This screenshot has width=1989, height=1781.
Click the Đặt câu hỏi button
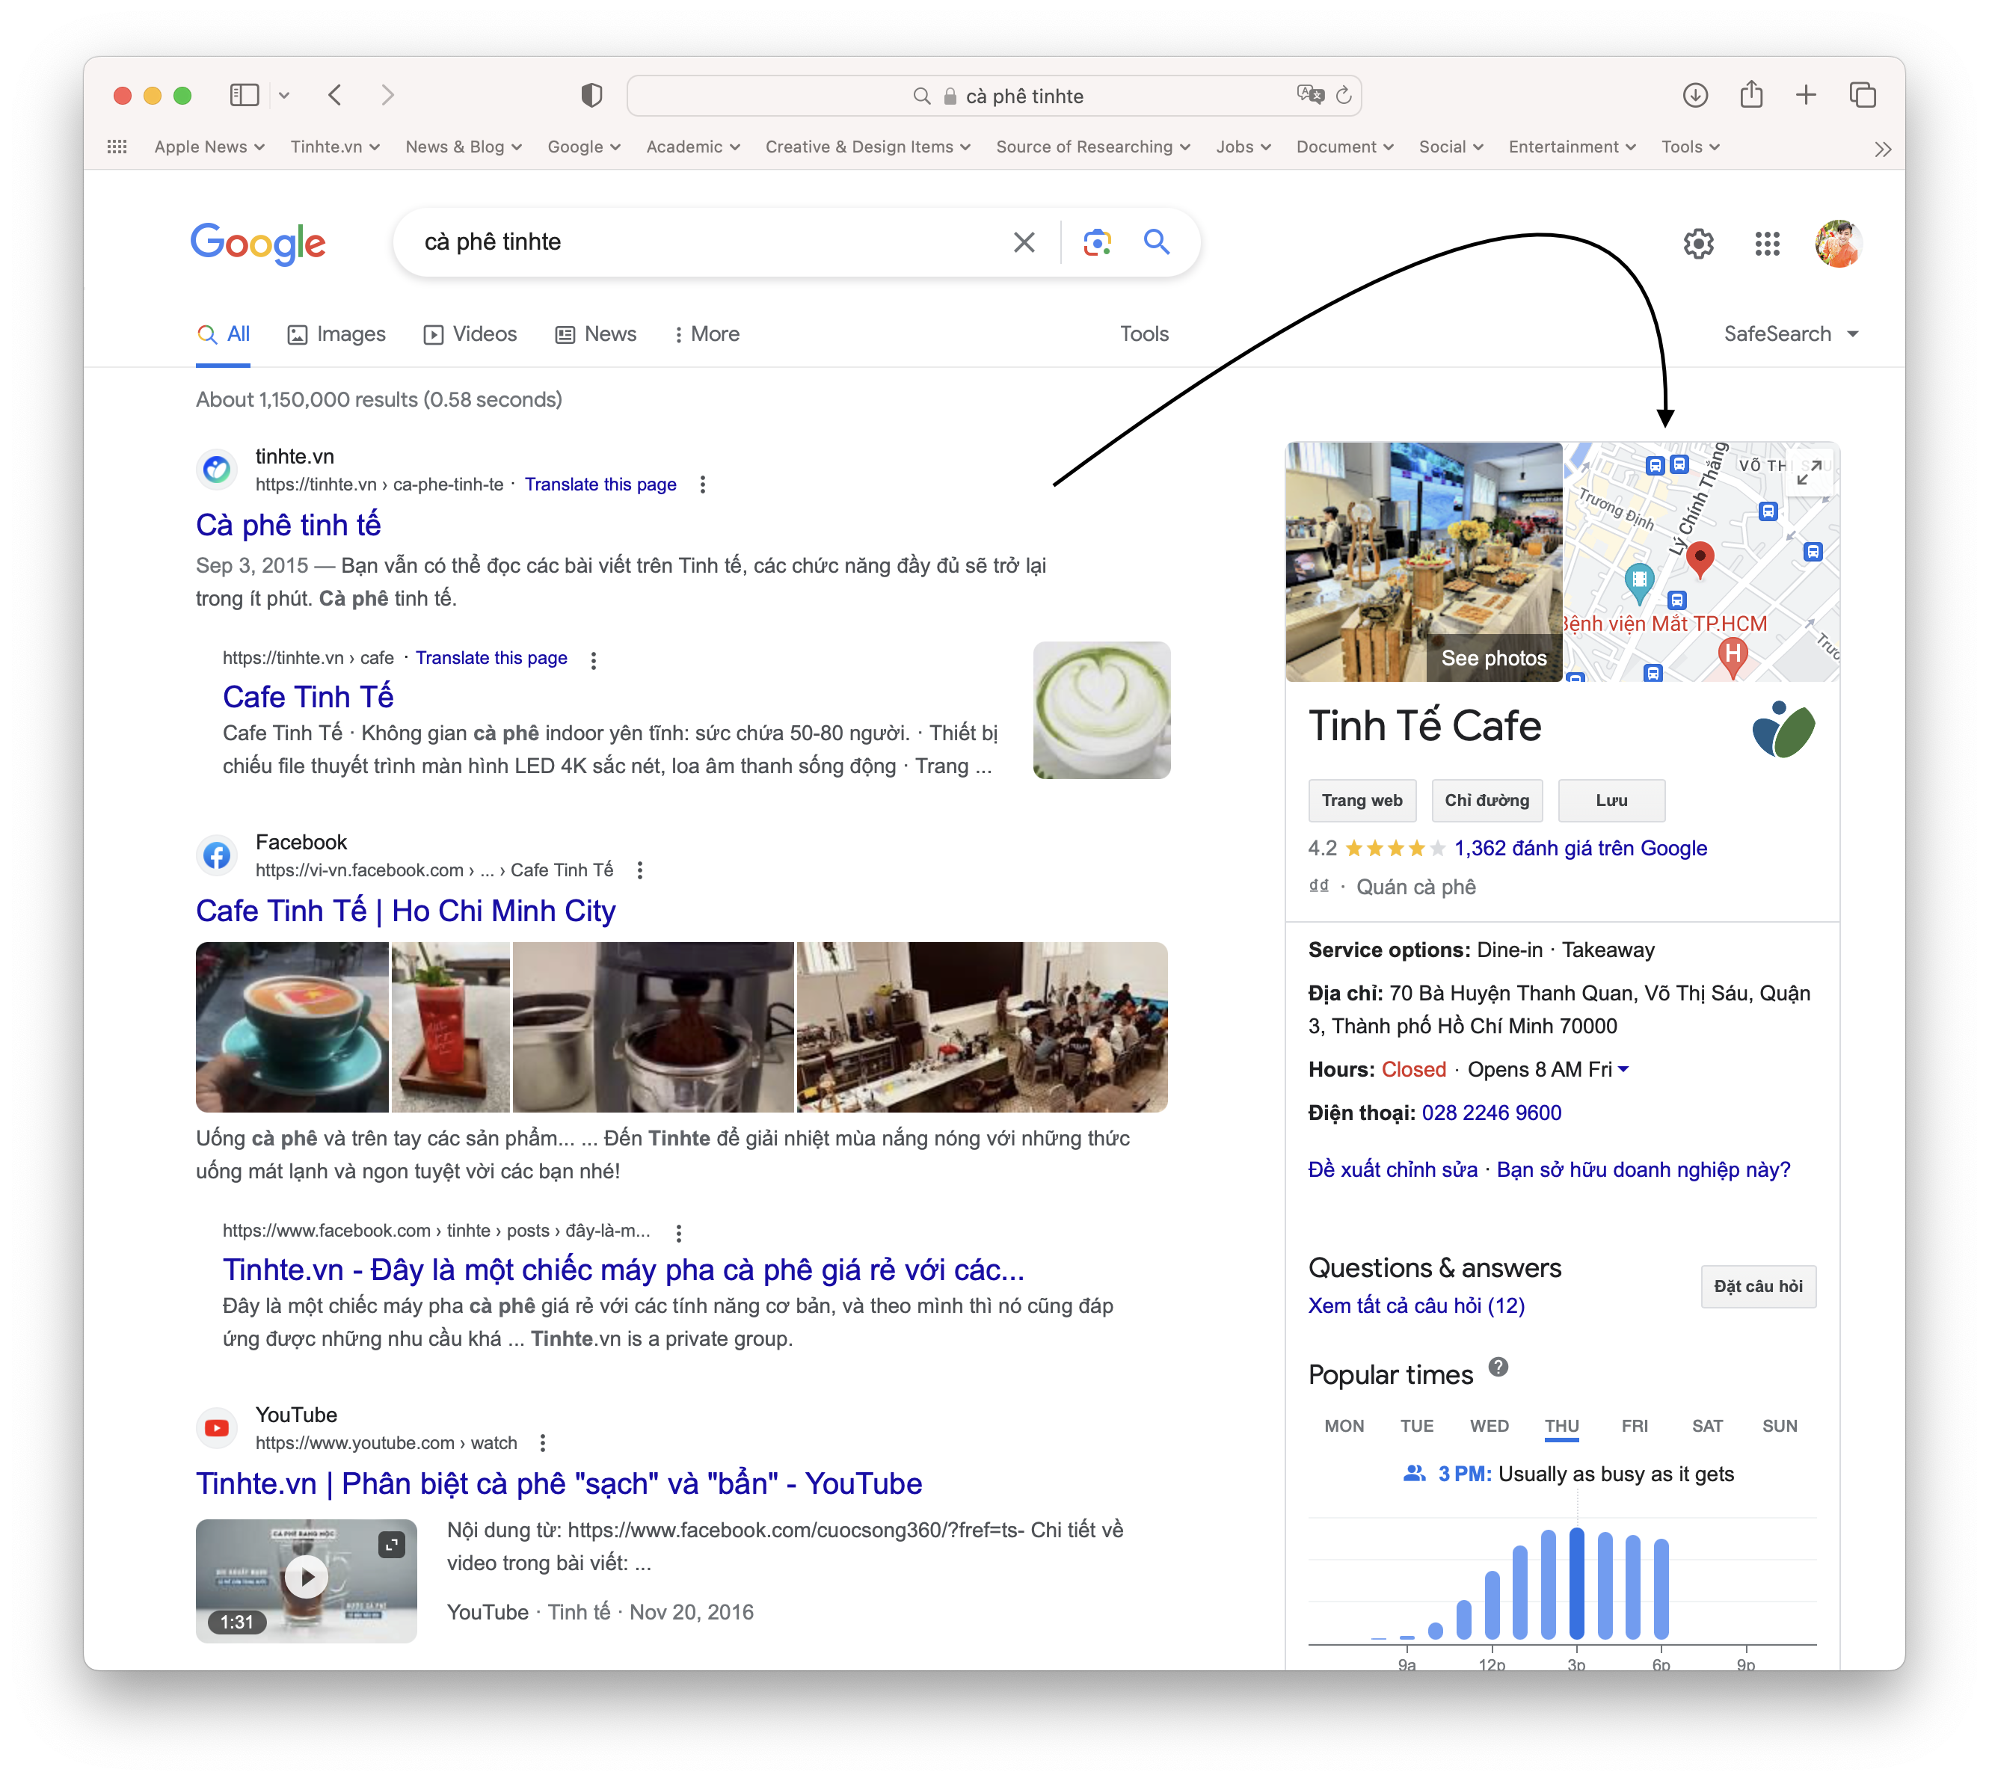click(1758, 1286)
